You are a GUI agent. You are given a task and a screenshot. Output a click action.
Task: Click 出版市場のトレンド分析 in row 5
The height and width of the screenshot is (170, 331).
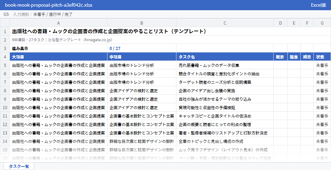[x=142, y=65]
